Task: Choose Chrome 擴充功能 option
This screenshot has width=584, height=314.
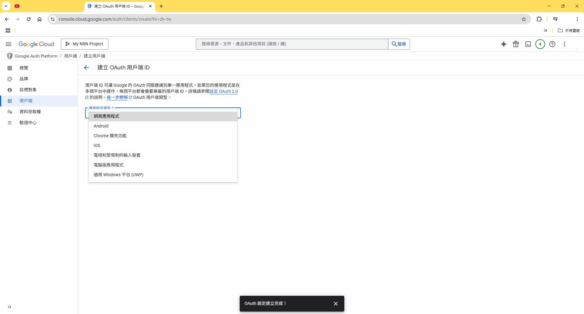Action: [x=110, y=136]
